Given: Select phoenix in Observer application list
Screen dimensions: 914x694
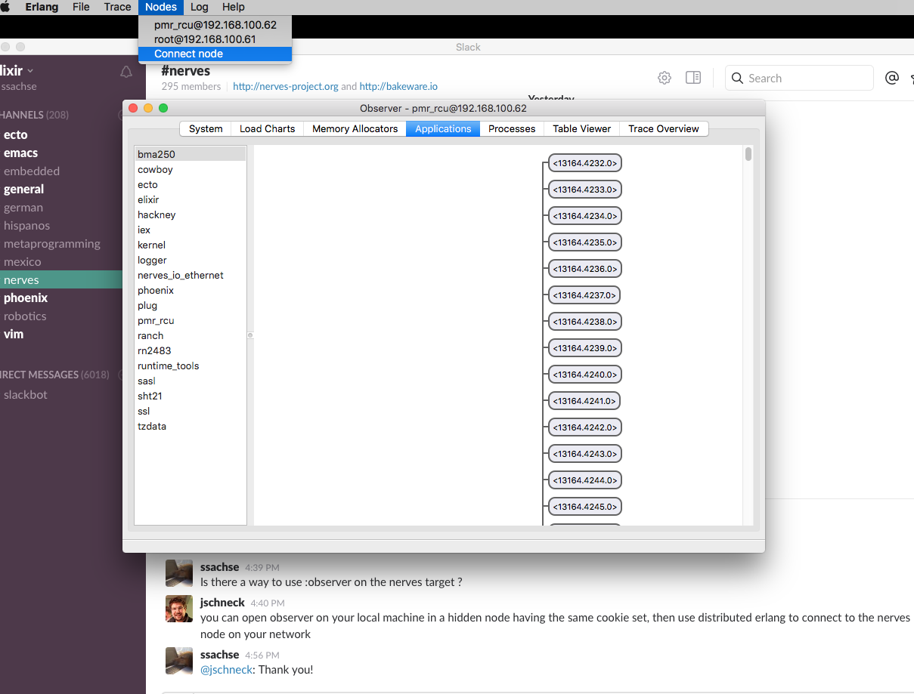Looking at the screenshot, I should pos(191,290).
